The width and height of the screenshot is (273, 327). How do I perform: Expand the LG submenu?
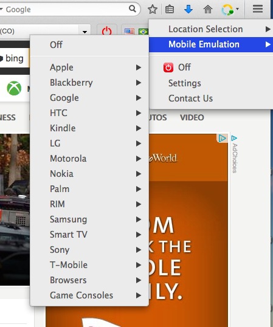[89, 143]
